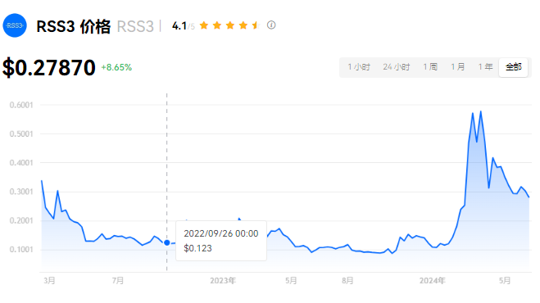Click the grey RSS3 ticker symbol
Image resolution: width=540 pixels, height=303 pixels.
pos(135,26)
